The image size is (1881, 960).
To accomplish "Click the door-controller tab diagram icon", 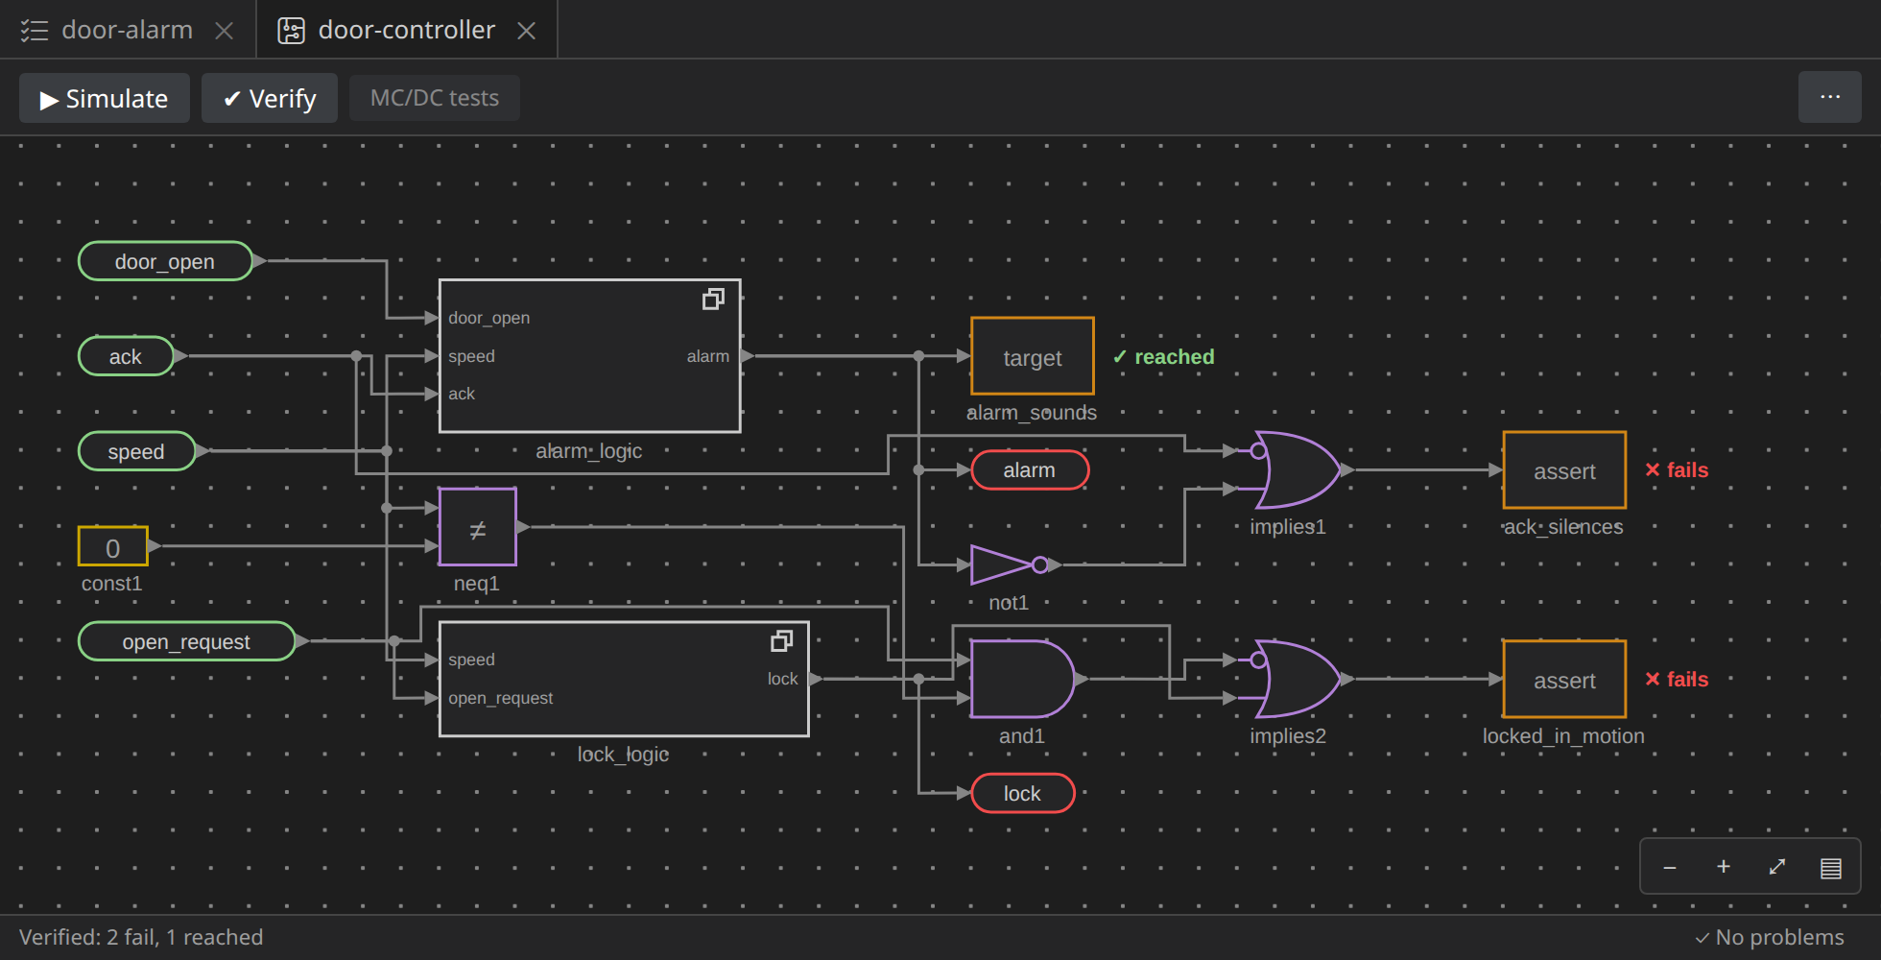I will [291, 31].
